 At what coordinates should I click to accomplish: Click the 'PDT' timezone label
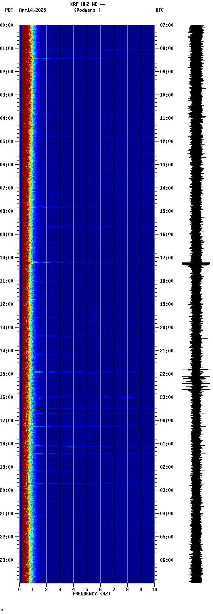coord(9,10)
